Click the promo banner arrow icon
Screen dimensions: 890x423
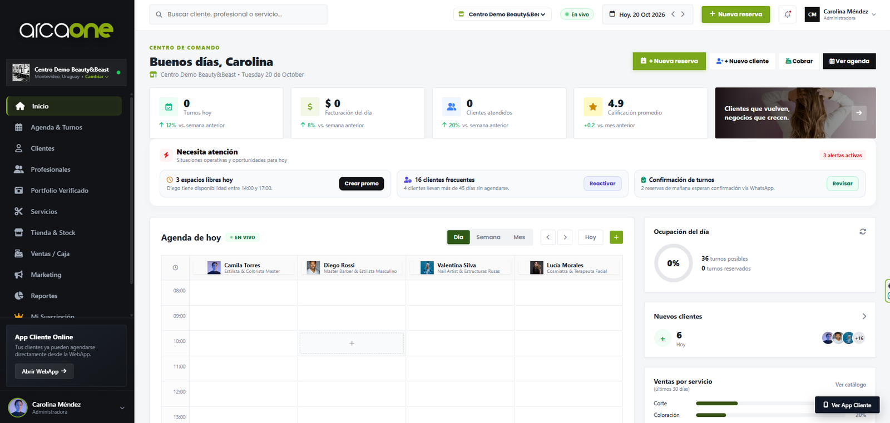[859, 113]
